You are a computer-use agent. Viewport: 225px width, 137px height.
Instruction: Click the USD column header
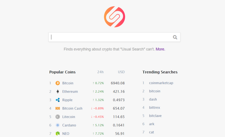point(121,72)
